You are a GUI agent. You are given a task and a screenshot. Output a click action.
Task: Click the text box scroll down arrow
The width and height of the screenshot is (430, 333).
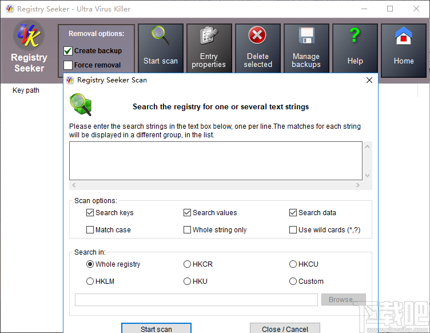[x=368, y=176]
